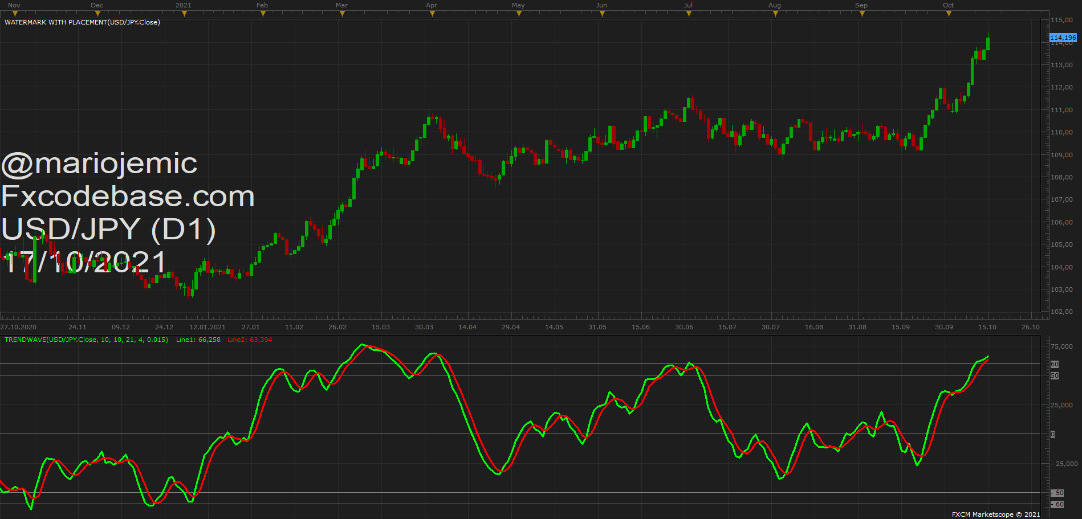
Task: Click the 75,000 oscillator scale label
Action: (1061, 346)
